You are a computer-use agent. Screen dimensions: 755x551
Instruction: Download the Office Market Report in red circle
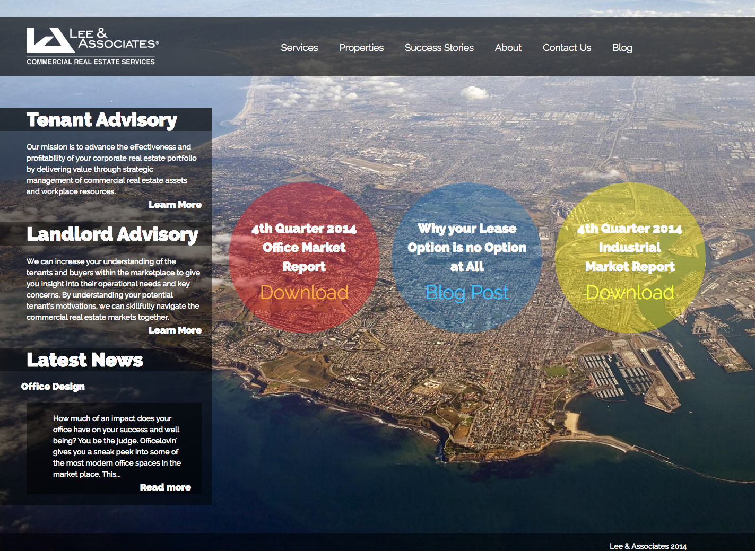304,293
